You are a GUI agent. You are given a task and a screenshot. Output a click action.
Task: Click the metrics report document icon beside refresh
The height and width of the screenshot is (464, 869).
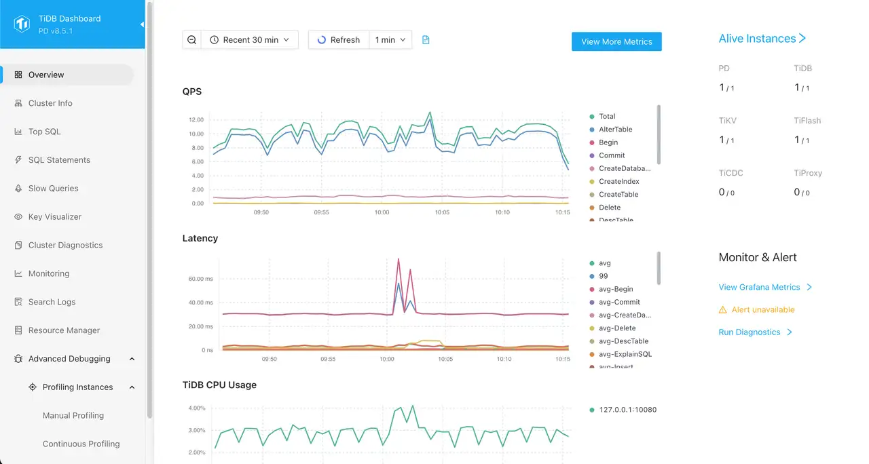pos(426,39)
